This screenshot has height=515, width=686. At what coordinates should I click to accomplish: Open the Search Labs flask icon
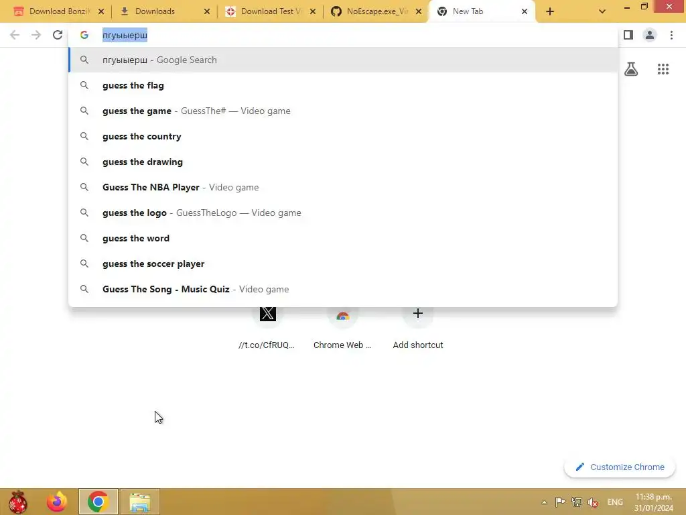(631, 69)
